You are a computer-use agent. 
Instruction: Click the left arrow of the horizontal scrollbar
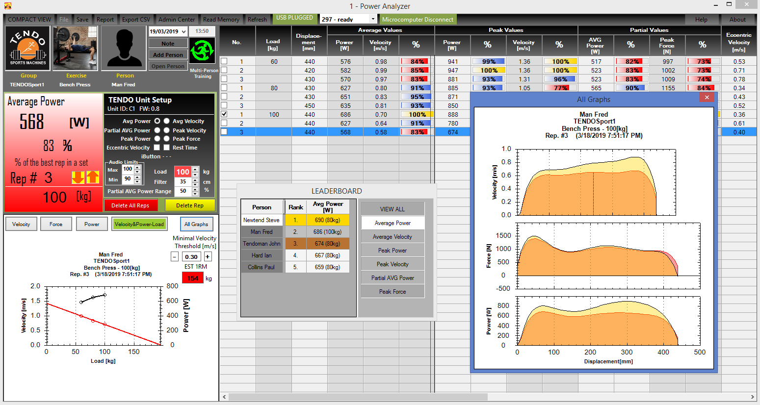point(225,397)
